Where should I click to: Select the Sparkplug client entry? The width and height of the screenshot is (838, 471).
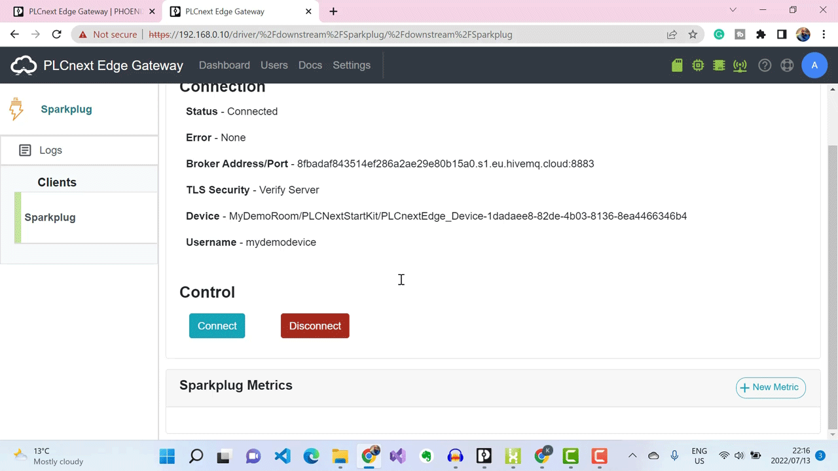tap(86, 217)
